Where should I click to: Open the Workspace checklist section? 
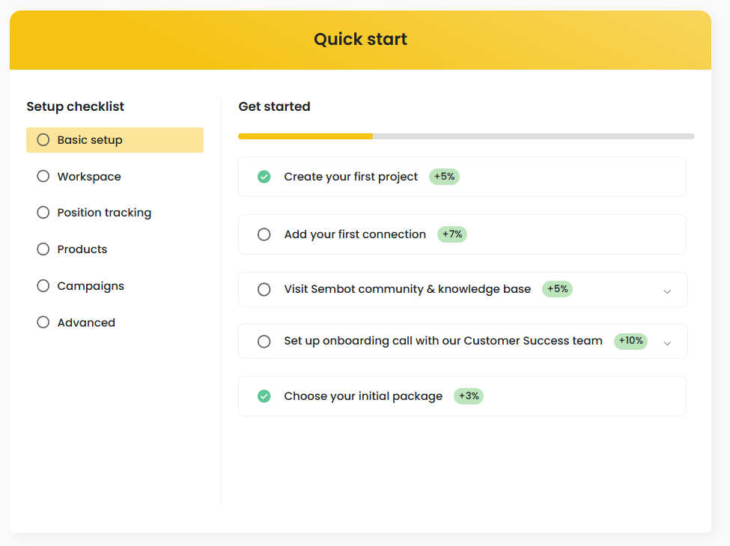[89, 177]
